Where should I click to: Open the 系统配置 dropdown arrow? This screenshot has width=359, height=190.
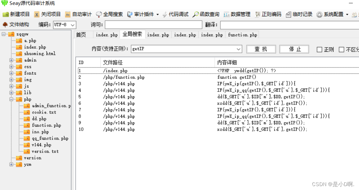[x=347, y=15]
